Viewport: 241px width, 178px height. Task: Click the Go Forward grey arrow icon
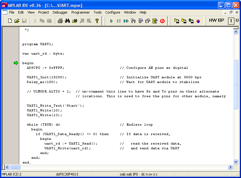pyautogui.click(x=89, y=21)
